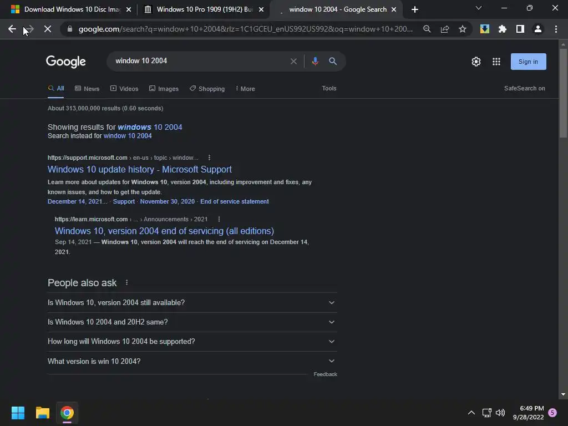Viewport: 568px width, 426px height.
Task: Open People also ask options menu
Action: pyautogui.click(x=126, y=282)
